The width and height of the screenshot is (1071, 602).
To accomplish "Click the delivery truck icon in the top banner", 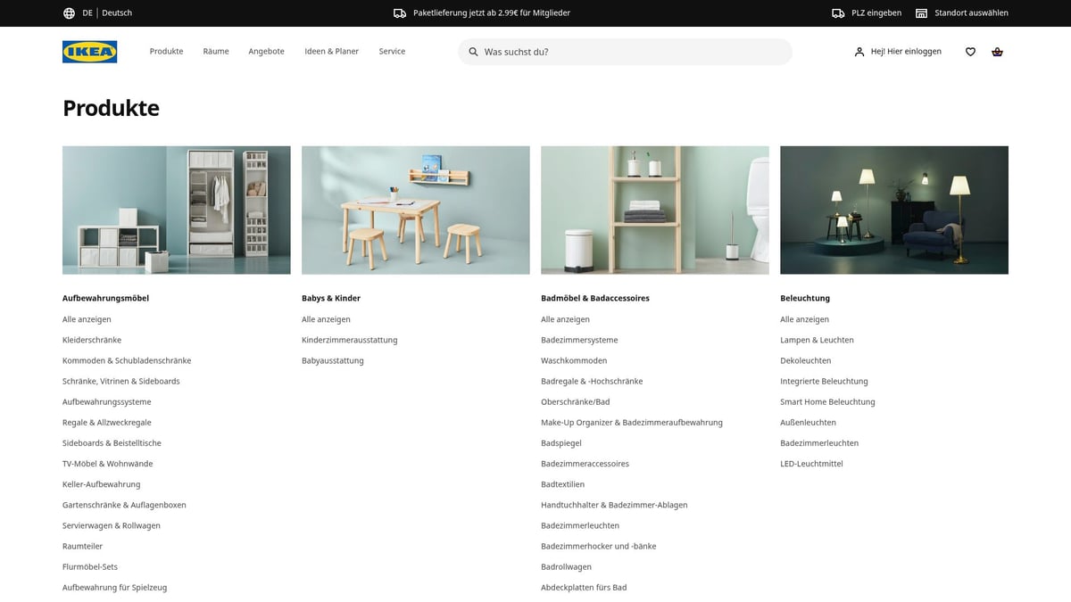I will click(x=399, y=12).
